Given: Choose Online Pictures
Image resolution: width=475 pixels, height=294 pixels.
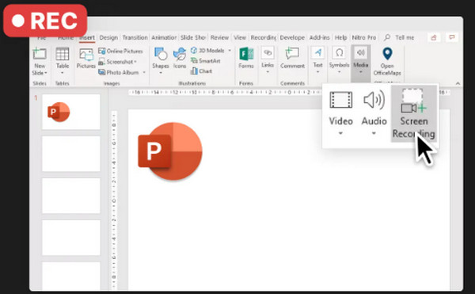Looking at the screenshot, I should 120,51.
